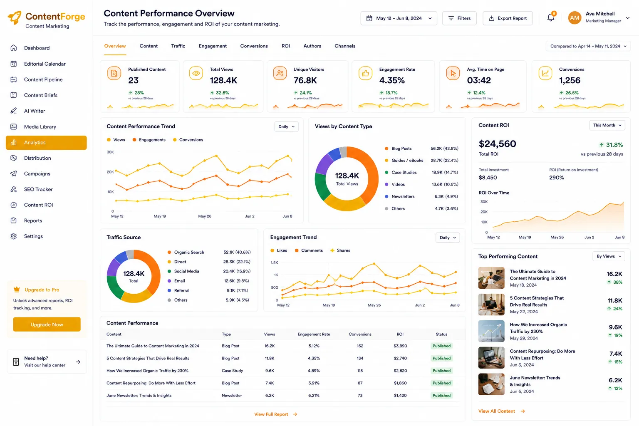Open the notifications bell icon
This screenshot has width=639, height=426.
551,17
